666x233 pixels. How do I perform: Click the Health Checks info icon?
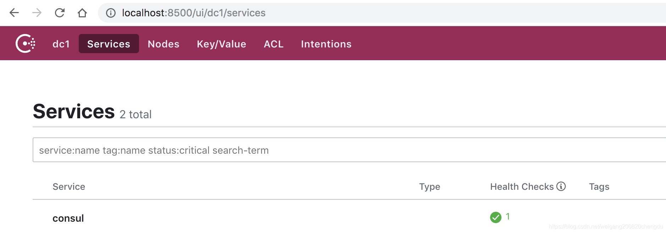click(x=561, y=186)
